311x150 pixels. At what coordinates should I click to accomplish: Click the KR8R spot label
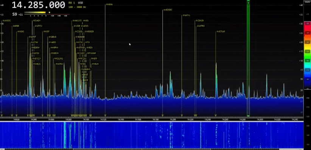pos(16,26)
